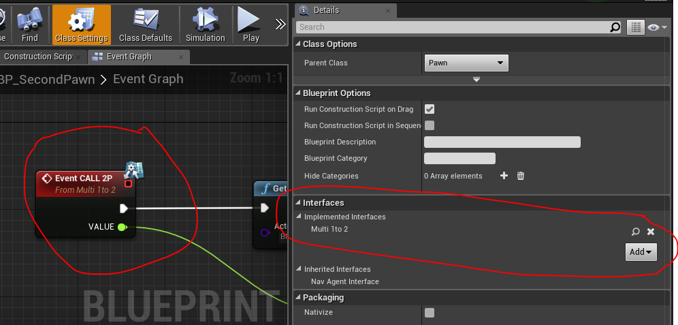
Task: Expand the toolbar overflow chevron
Action: [x=280, y=25]
